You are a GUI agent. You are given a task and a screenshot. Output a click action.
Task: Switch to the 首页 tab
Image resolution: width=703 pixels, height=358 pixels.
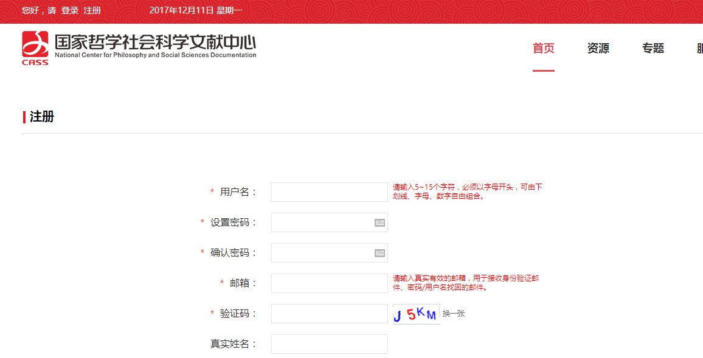point(543,48)
